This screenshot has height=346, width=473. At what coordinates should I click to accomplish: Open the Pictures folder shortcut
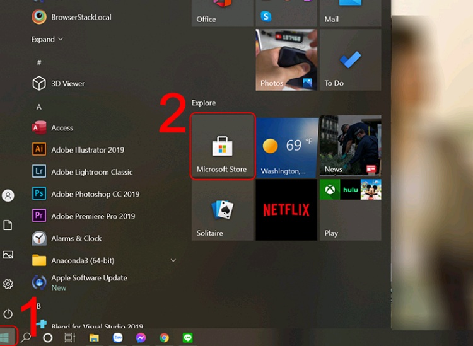pyautogui.click(x=8, y=255)
